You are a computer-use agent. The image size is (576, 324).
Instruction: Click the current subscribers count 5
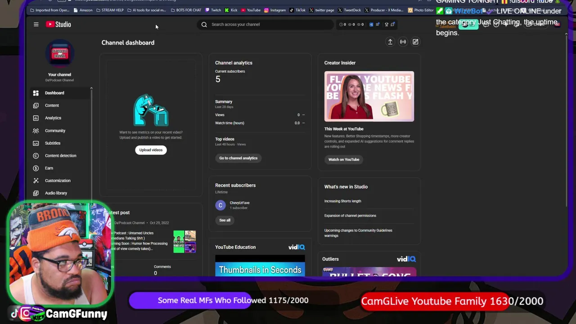click(x=218, y=79)
